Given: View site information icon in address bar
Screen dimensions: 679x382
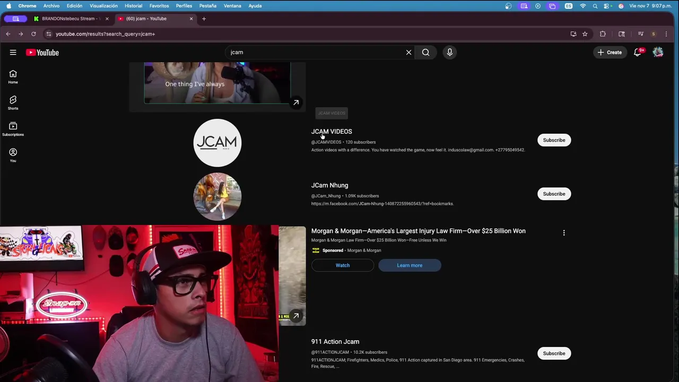Looking at the screenshot, I should (x=48, y=34).
